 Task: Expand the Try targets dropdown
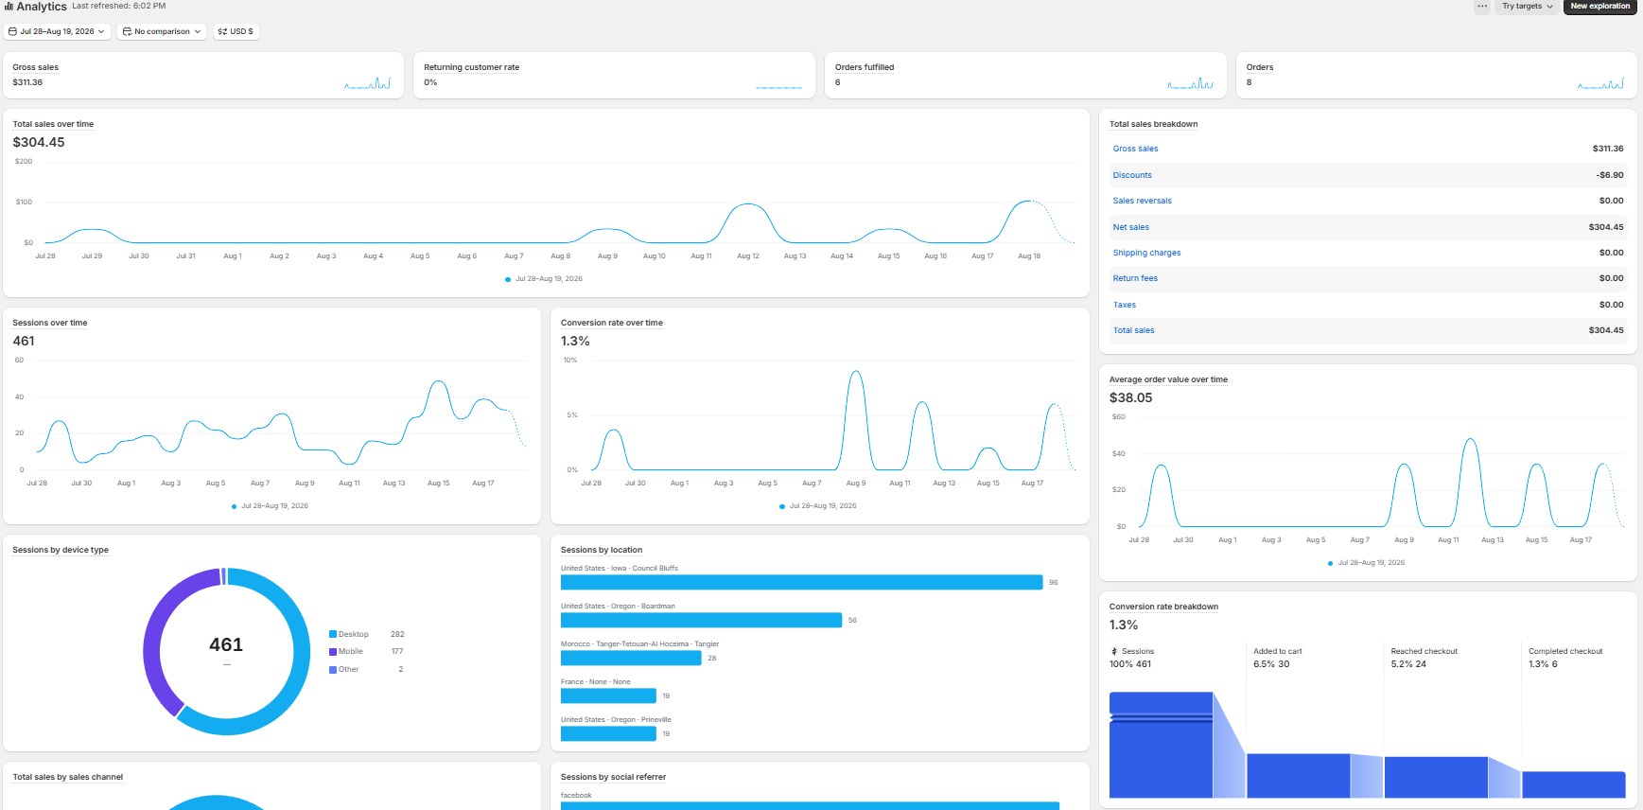[1527, 7]
